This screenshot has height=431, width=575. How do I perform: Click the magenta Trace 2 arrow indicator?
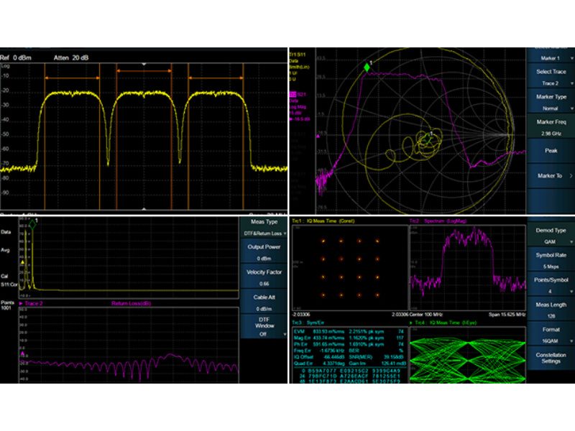(20, 304)
